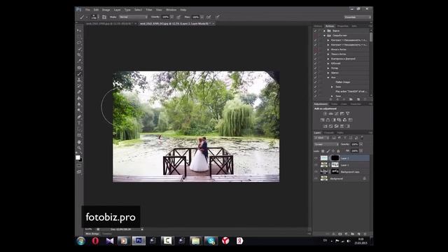
Task: Select the Eraser tool
Action: click(x=79, y=92)
